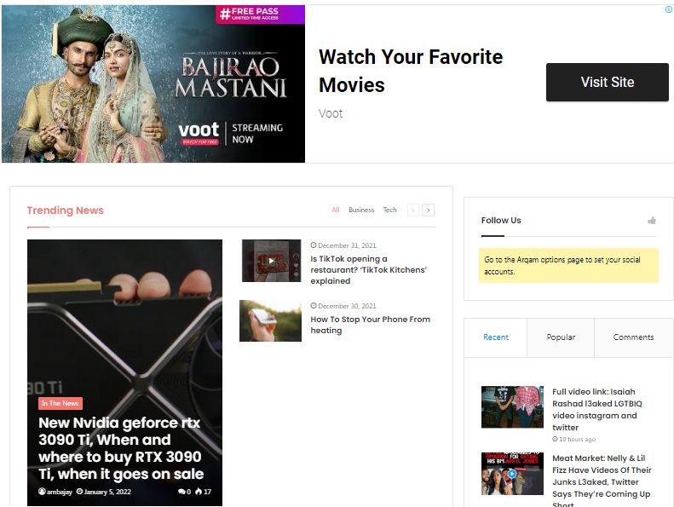Click the '10 hours ago' timestamp
Viewport: 674px width, 507px height.
coord(577,440)
